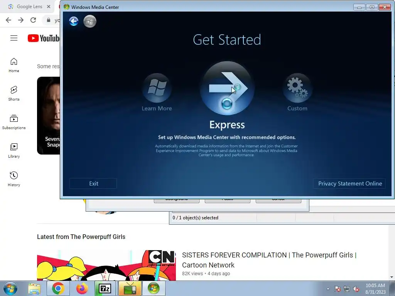Open the Sisters Forever Compilation thumbnail
Image resolution: width=395 pixels, height=296 pixels.
[x=106, y=265]
